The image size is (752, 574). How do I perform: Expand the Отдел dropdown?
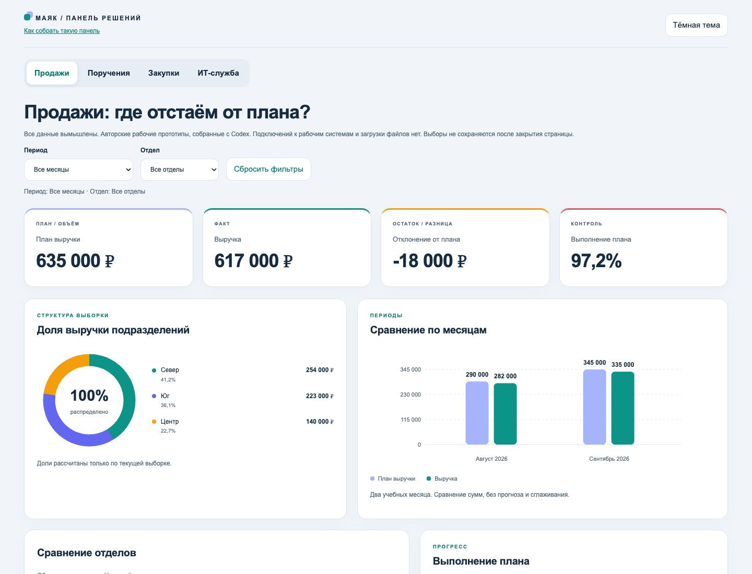coord(179,170)
